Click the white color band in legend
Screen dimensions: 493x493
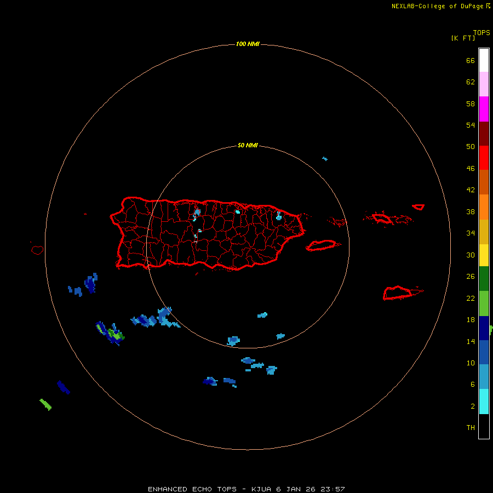coord(484,60)
